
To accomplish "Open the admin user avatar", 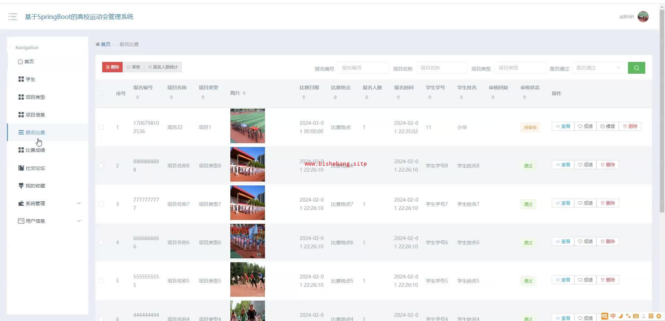I will coord(643,17).
